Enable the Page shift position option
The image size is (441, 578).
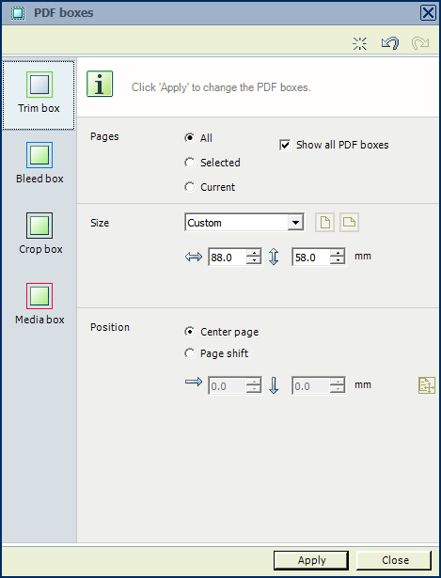pyautogui.click(x=189, y=353)
